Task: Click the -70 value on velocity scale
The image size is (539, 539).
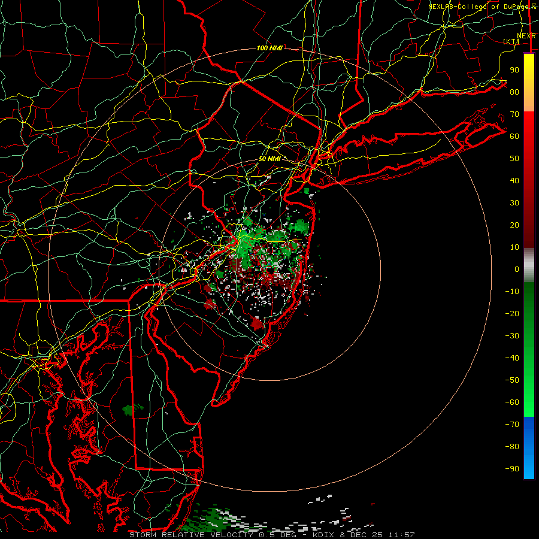Action: 512,425
